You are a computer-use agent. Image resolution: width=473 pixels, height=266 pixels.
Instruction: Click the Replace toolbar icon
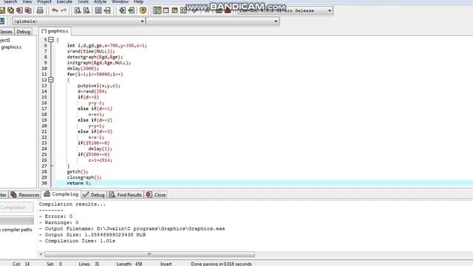[x=86, y=10]
